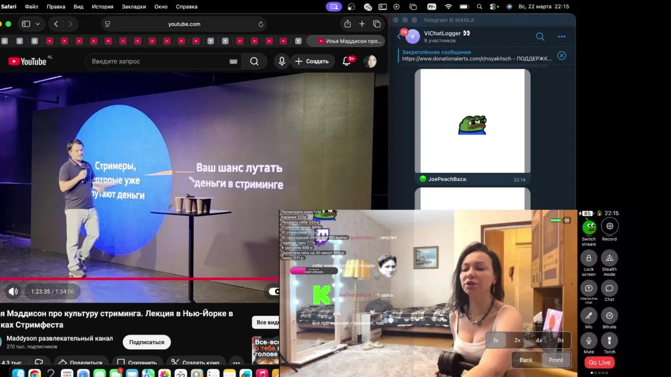This screenshot has width=671, height=377.
Task: Toggle Mute microphone in the streaming app
Action: tap(589, 340)
